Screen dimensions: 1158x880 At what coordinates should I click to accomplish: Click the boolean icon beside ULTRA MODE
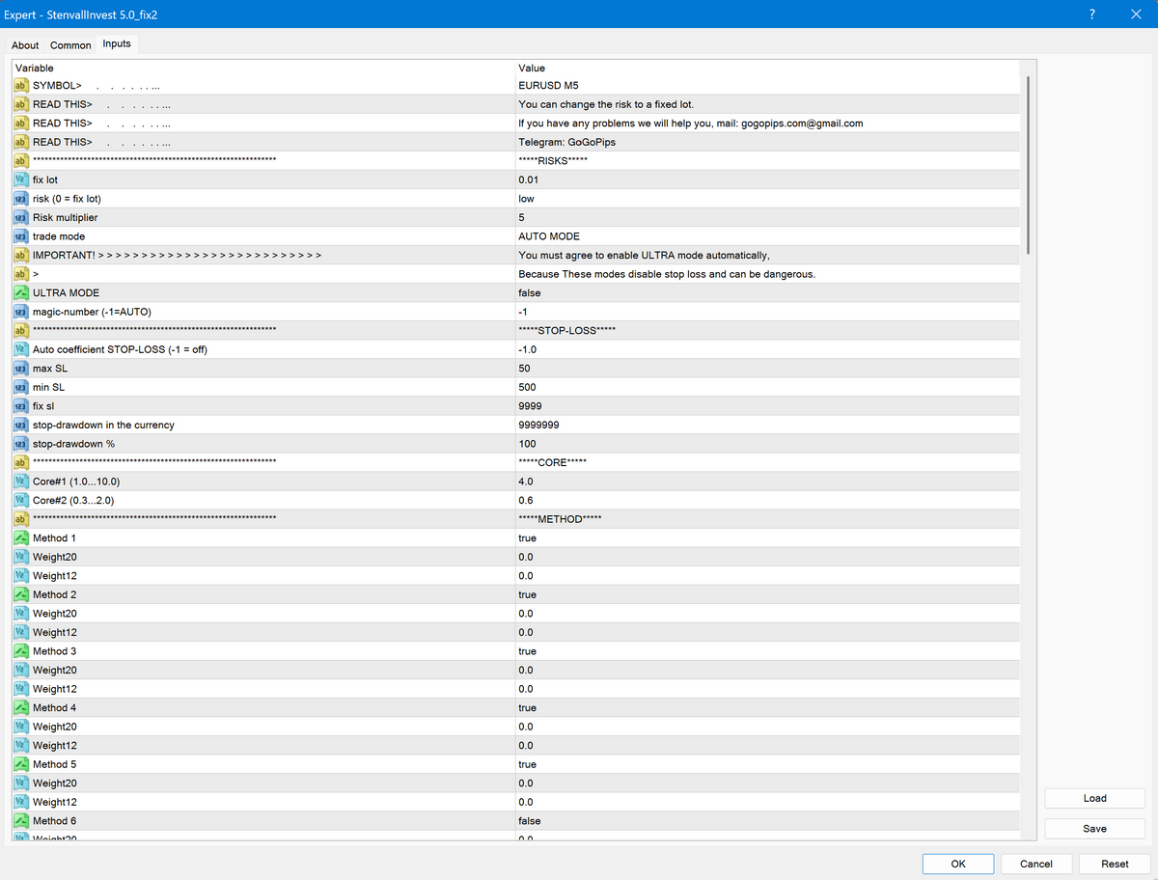19,292
